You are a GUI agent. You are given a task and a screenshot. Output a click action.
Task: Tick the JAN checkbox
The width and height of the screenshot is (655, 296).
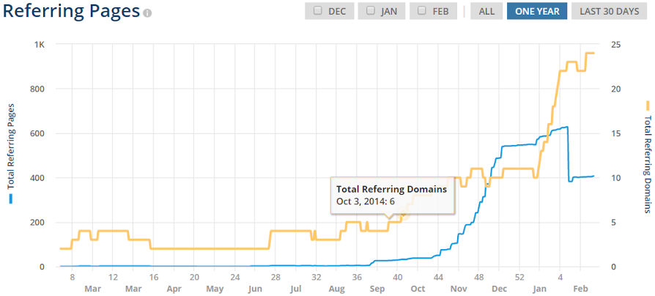371,11
